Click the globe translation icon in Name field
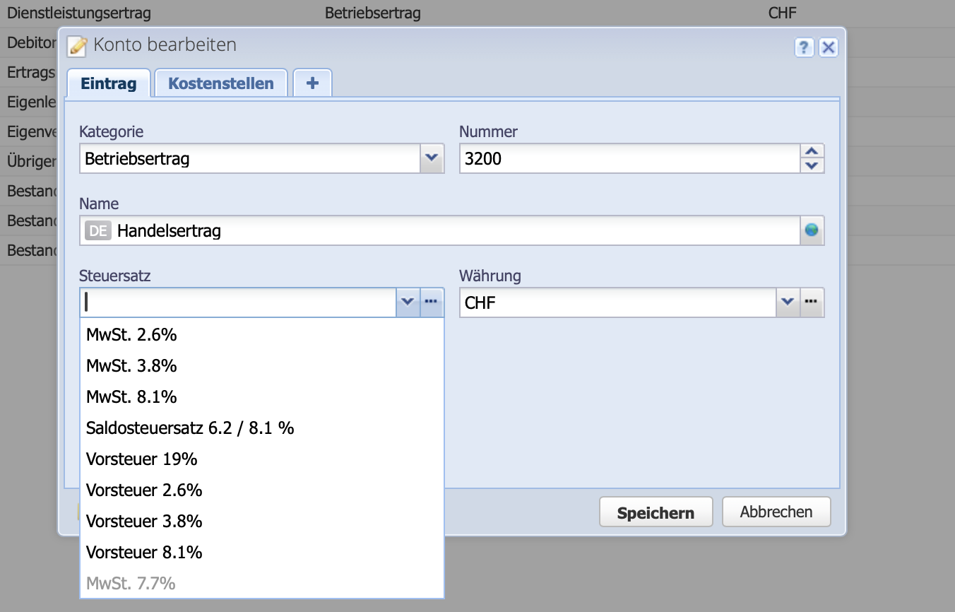 pos(812,230)
